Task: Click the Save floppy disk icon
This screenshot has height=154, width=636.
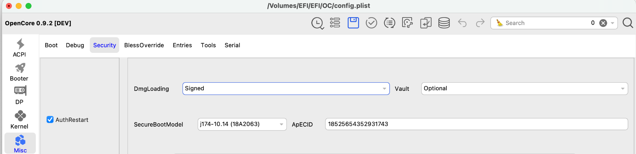Action: click(x=353, y=23)
